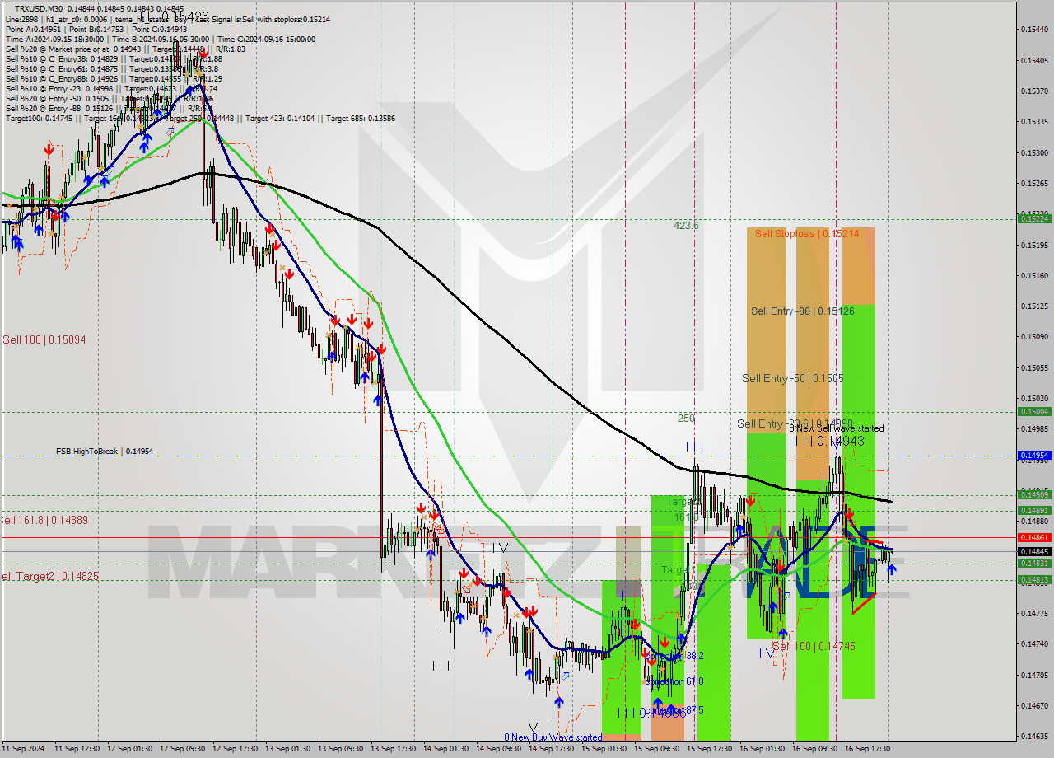Click the '0 New Sell wave started' annotation
Image resolution: width=1054 pixels, height=758 pixels.
pos(837,428)
